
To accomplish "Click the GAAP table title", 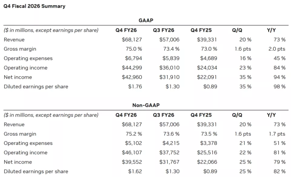I will pos(146,21).
